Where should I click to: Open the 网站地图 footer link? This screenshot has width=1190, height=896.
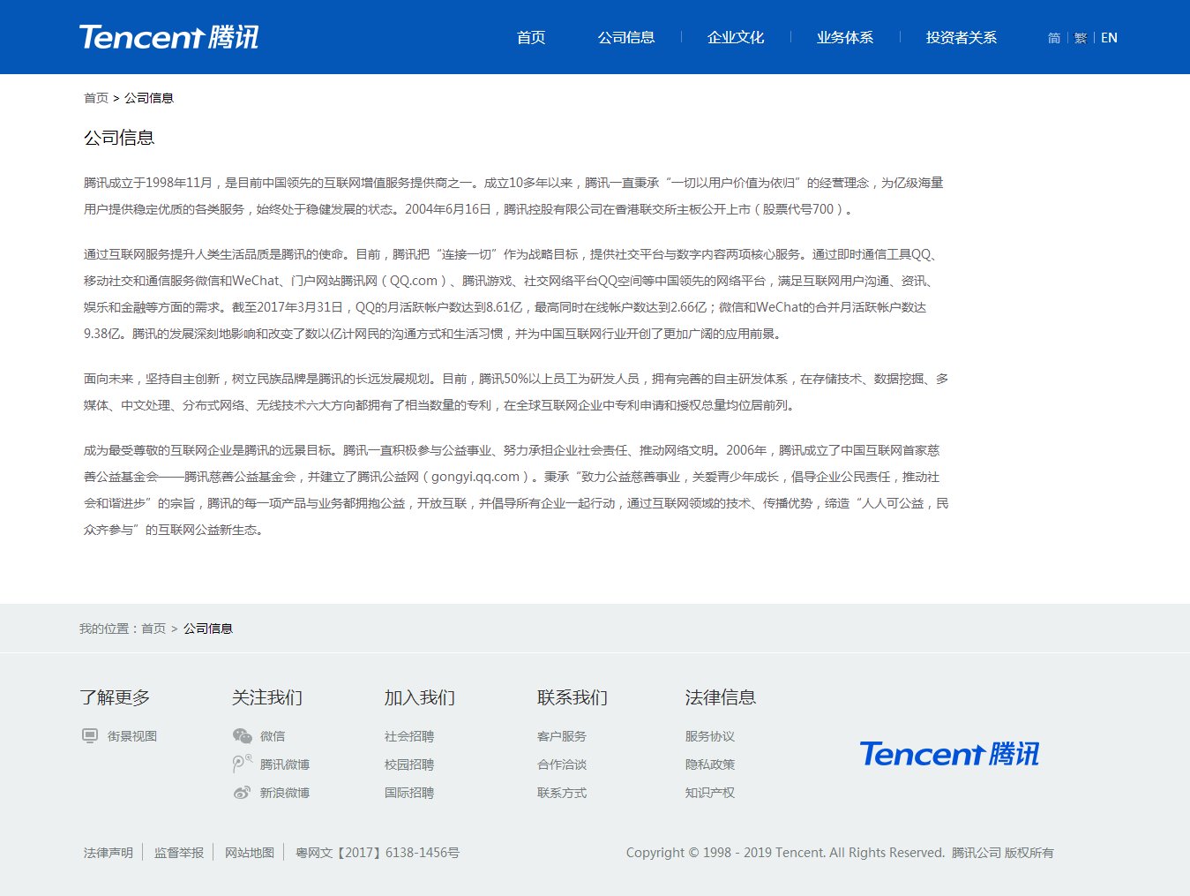tap(250, 853)
